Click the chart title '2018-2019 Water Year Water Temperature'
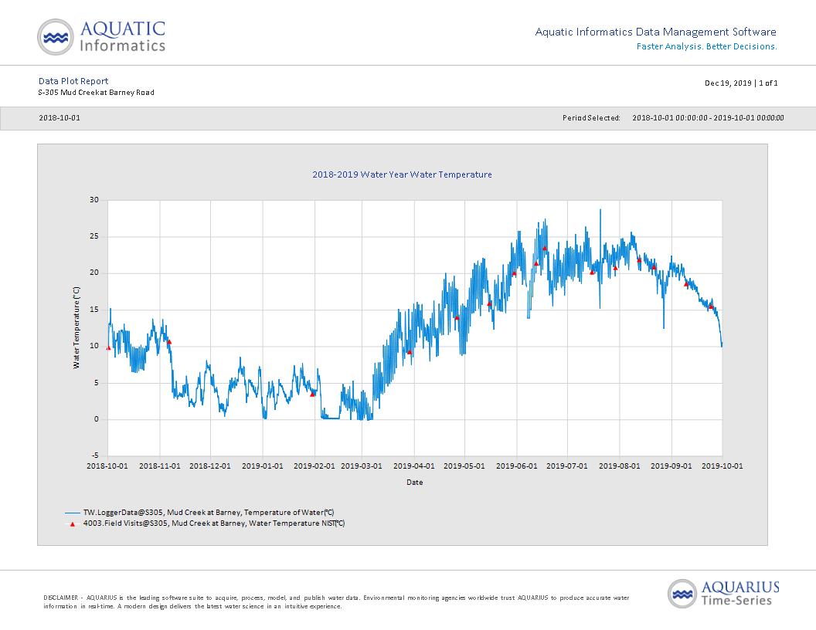 402,174
